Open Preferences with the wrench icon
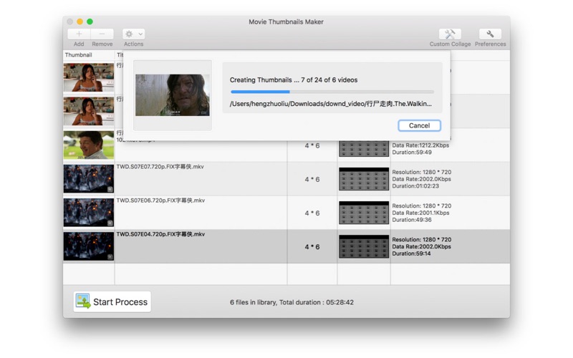573x358 pixels. [490, 34]
